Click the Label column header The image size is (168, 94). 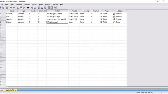tap(57, 11)
